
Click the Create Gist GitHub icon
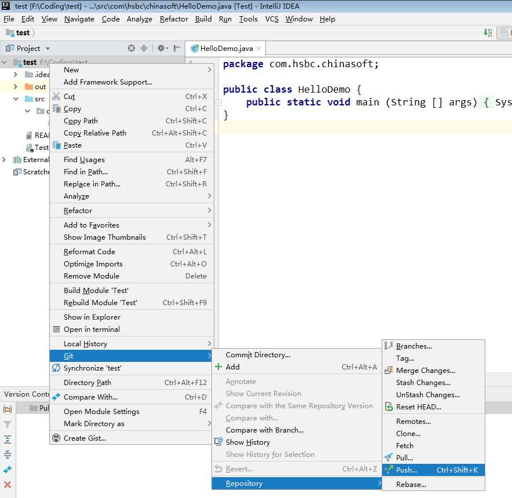click(x=56, y=438)
